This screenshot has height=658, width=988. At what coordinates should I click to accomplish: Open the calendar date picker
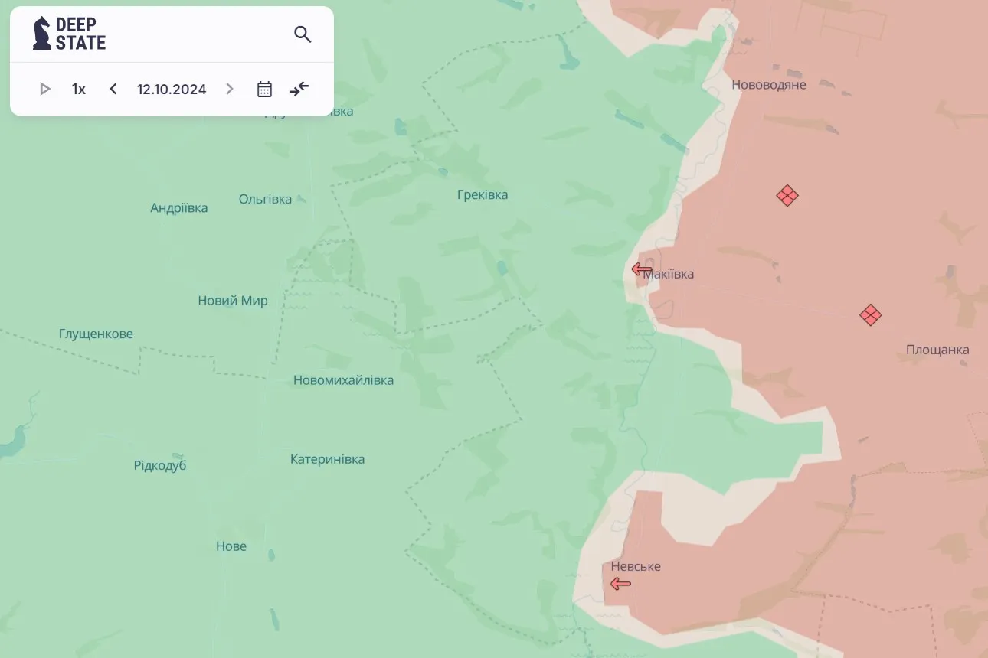point(264,90)
